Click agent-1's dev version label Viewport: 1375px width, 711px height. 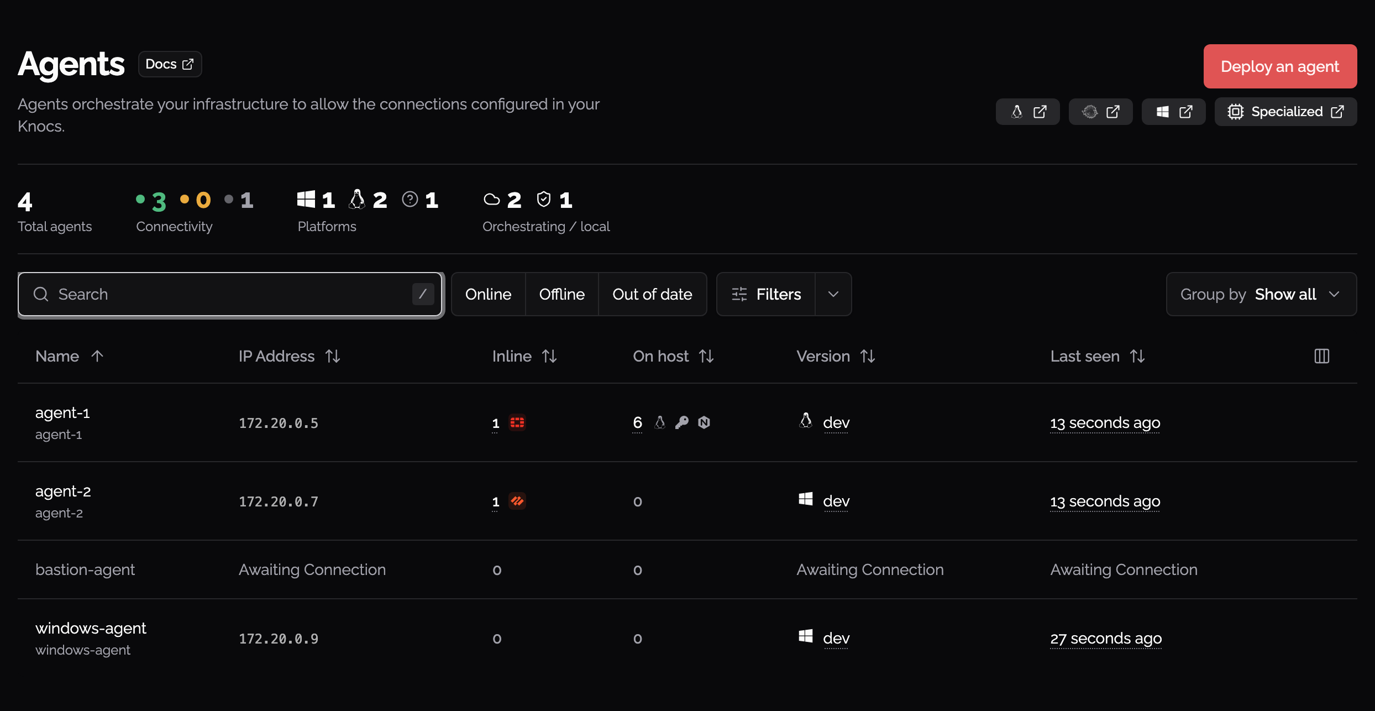(x=836, y=422)
